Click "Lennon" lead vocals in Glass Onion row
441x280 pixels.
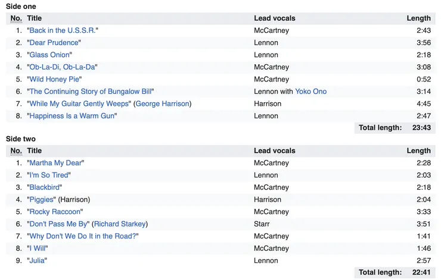pyautogui.click(x=266, y=55)
